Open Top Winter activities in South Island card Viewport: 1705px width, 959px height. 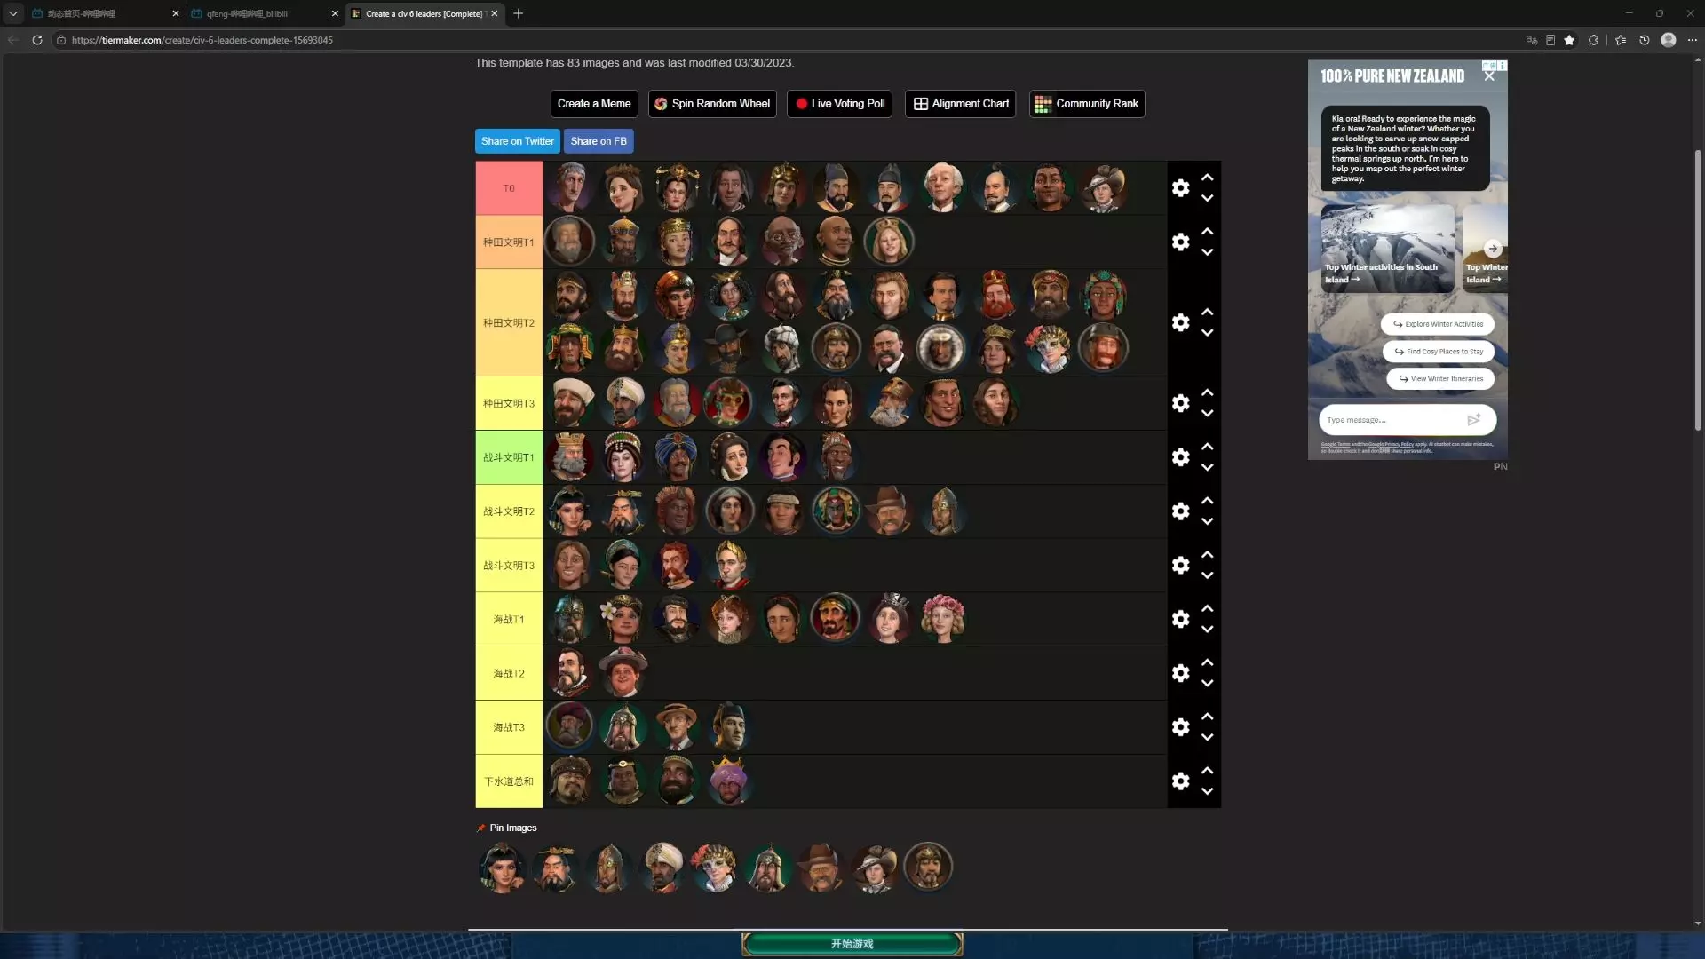coord(1387,249)
